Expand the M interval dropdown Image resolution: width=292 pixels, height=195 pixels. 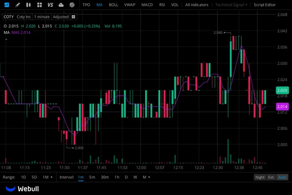146,177
